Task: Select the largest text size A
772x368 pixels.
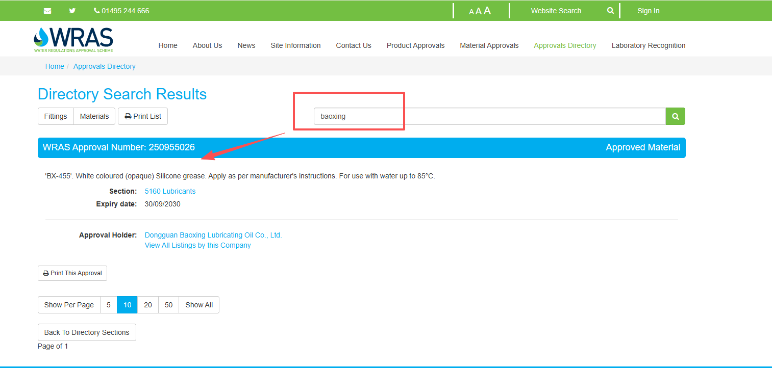Action: click(487, 11)
